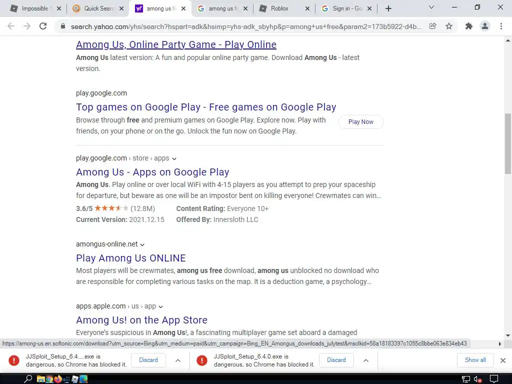
Task: Click the play.google.com ad domain text
Action: [x=101, y=93]
